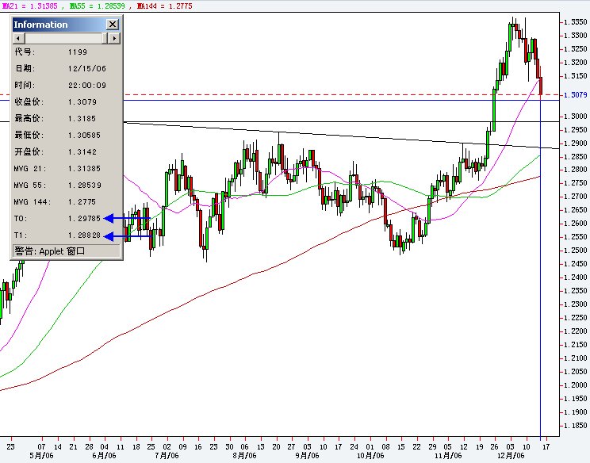Image resolution: width=590 pixels, height=463 pixels.
Task: Click the 11月/06 month label on time axis
Action: [x=448, y=456]
